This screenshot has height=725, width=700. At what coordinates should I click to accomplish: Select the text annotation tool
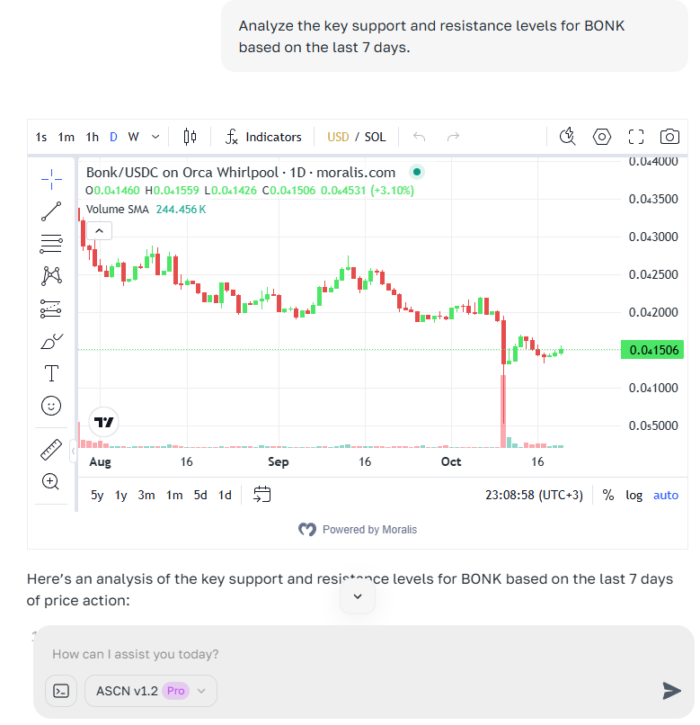[x=51, y=373]
